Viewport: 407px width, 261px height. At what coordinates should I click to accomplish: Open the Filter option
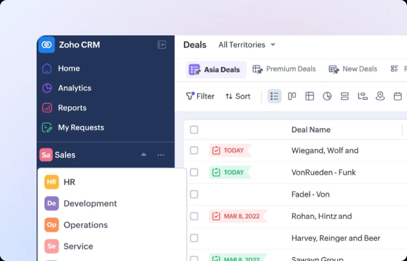click(x=200, y=96)
